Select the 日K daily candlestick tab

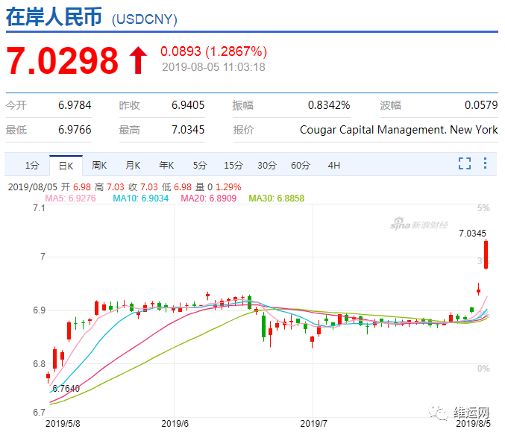pos(66,166)
